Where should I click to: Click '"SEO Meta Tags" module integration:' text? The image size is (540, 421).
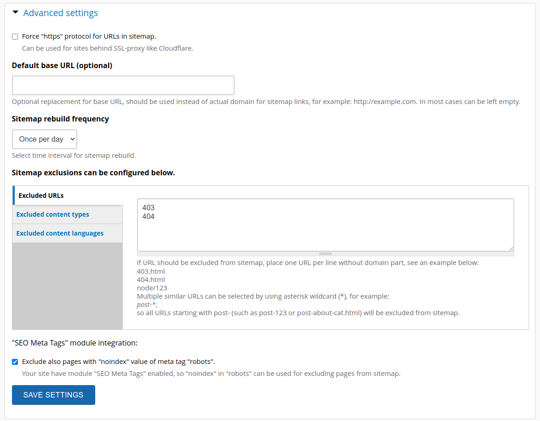pyautogui.click(x=75, y=343)
